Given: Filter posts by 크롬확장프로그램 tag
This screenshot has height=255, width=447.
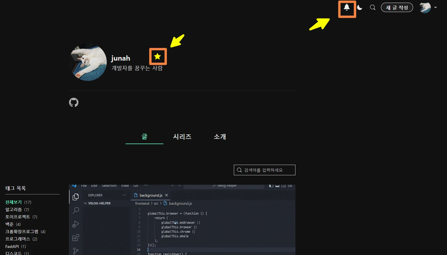Looking at the screenshot, I should (22, 232).
